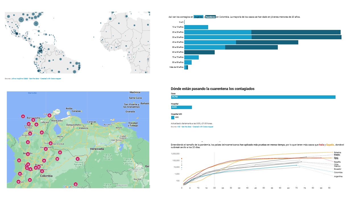
Task: Click the dark 60 a 69 años bar
Action: tap(199, 52)
